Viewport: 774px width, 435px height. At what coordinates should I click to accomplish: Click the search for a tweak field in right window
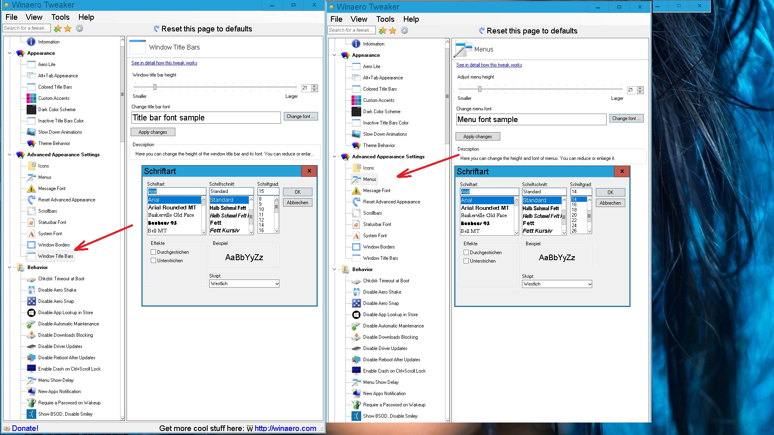[x=351, y=30]
